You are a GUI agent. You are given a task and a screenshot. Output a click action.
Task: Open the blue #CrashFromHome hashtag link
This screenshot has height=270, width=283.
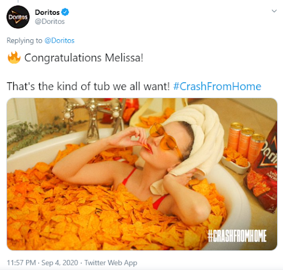point(217,86)
